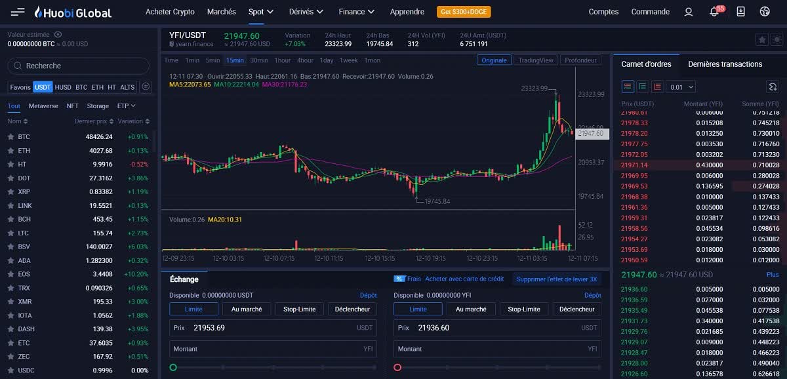Click the user profile icon

[x=688, y=12]
